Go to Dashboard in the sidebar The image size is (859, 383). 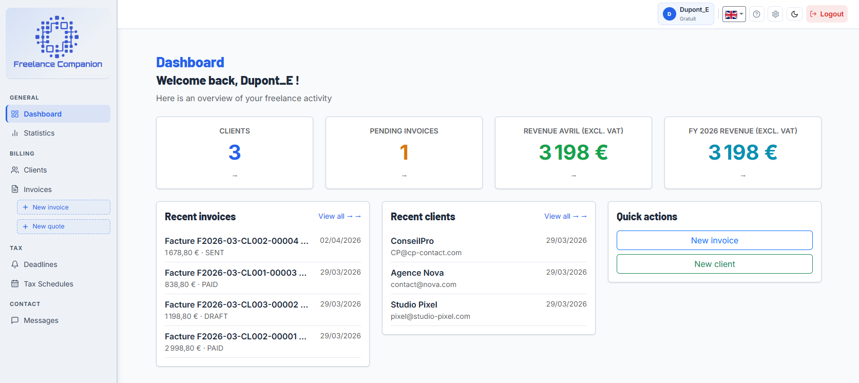click(58, 114)
